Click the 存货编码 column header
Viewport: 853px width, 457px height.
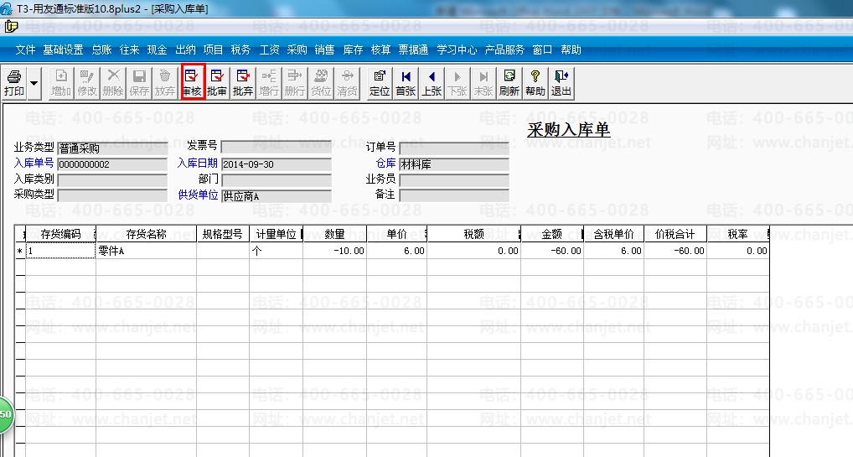pos(60,234)
